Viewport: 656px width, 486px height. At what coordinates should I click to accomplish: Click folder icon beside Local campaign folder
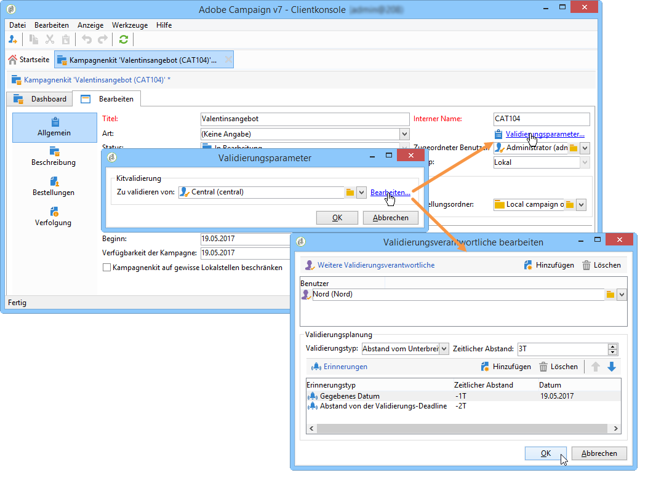pyautogui.click(x=569, y=204)
